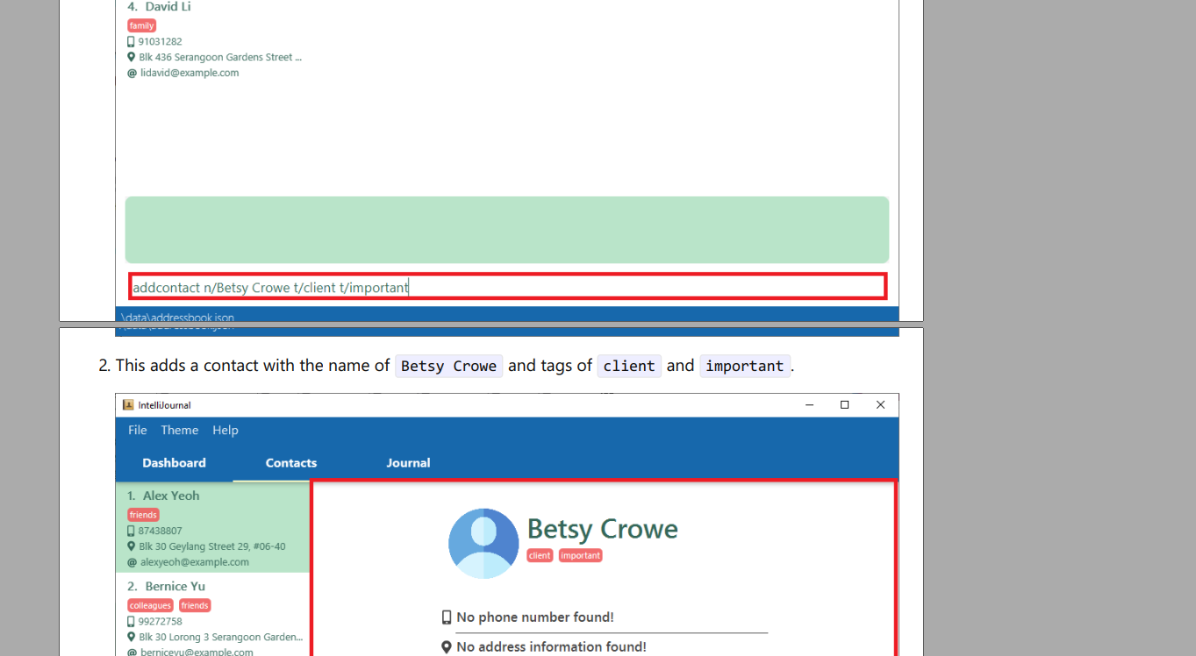This screenshot has height=656, width=1196.
Task: Select the Alex Yeoh contact card
Action: pyautogui.click(x=212, y=527)
